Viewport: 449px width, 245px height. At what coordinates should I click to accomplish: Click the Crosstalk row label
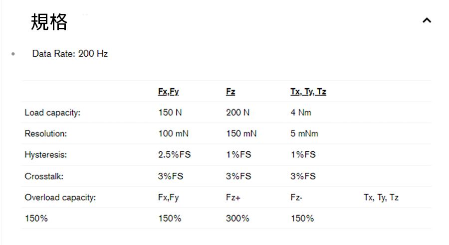pyautogui.click(x=43, y=176)
